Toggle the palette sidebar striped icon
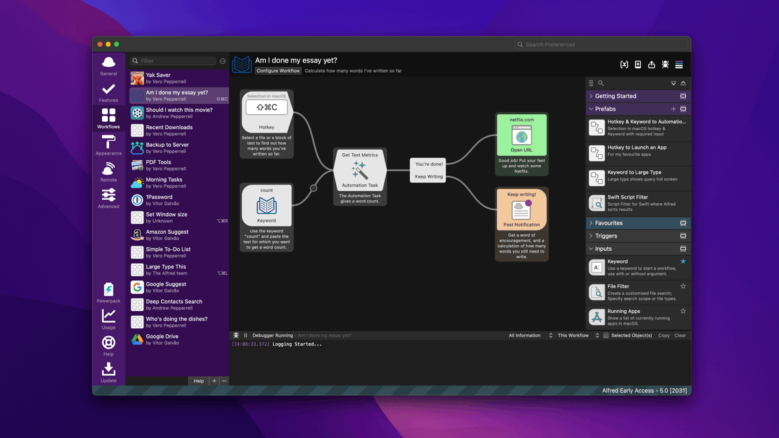 tap(679, 64)
